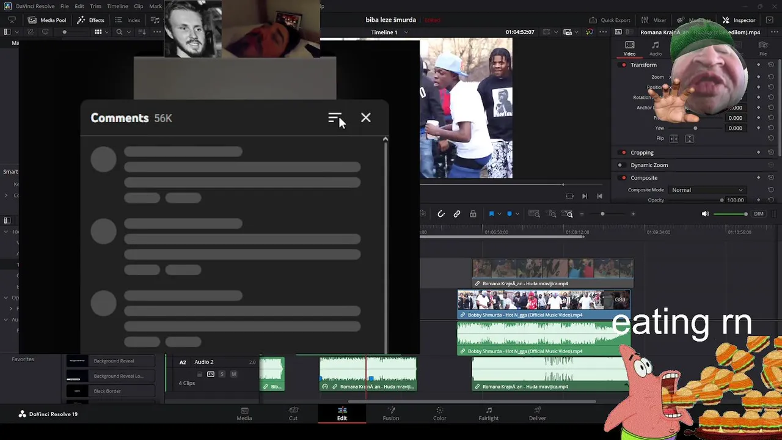Toggle the Inspector panel
The height and width of the screenshot is (440, 782).
click(x=739, y=20)
